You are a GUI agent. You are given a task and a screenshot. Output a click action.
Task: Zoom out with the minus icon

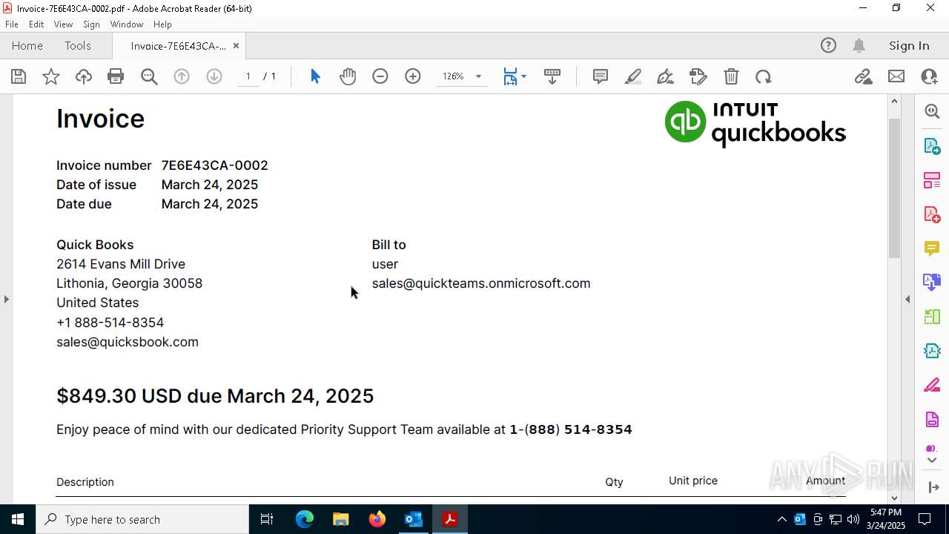pyautogui.click(x=380, y=76)
